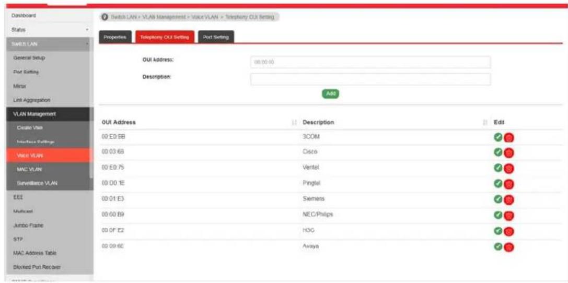Open the Properties tab
This screenshot has height=283, width=568.
pyautogui.click(x=115, y=37)
